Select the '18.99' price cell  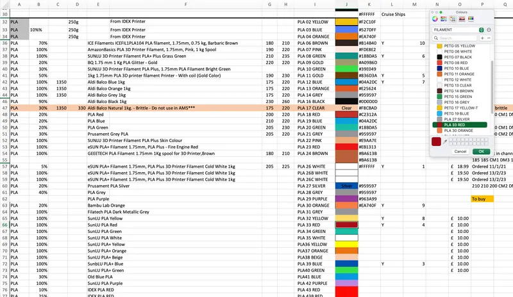(460, 166)
